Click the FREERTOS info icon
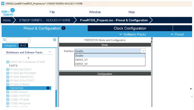 48,88
